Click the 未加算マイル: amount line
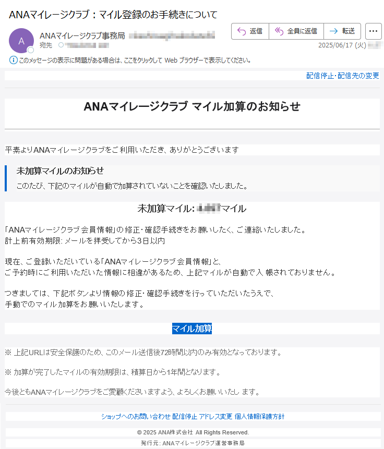384x449 pixels. coord(191,209)
